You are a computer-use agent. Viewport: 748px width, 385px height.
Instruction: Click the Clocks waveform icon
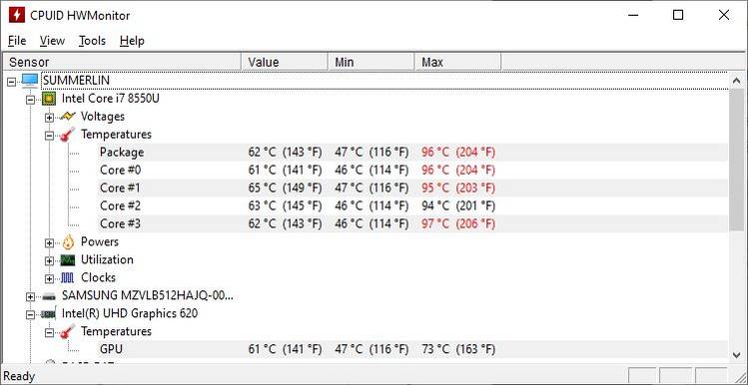pyautogui.click(x=68, y=278)
